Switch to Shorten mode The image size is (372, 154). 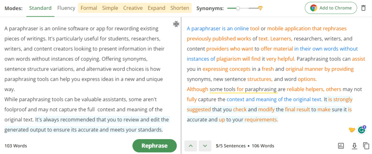click(179, 8)
